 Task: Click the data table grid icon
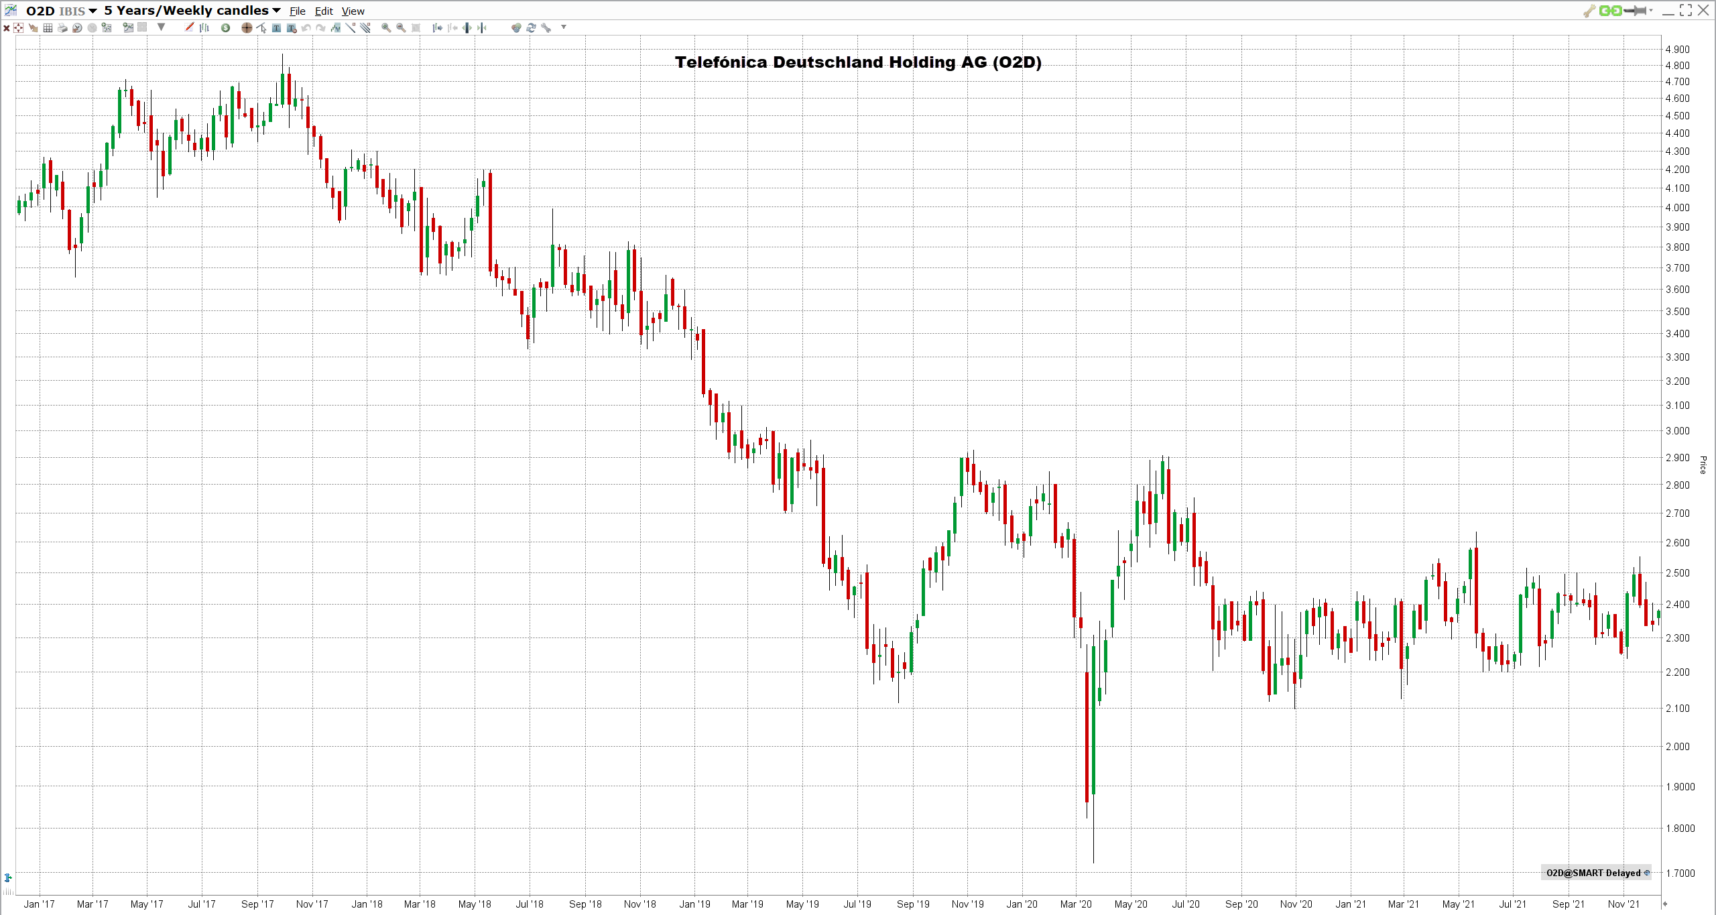pyautogui.click(x=48, y=27)
